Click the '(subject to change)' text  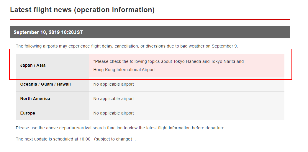tap(113, 139)
